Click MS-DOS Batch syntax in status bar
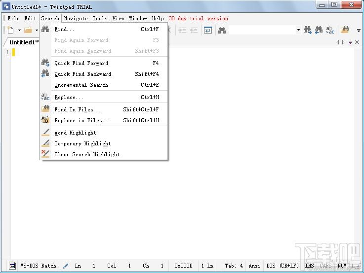Screen dimensions: 364x273 tap(39, 266)
